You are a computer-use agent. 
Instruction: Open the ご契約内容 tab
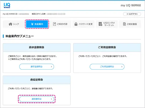(x=60, y=24)
